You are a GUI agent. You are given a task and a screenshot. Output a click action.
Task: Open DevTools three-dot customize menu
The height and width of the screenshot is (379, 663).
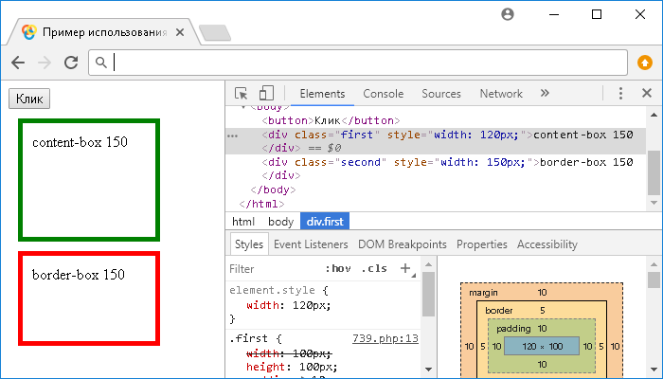[621, 94]
